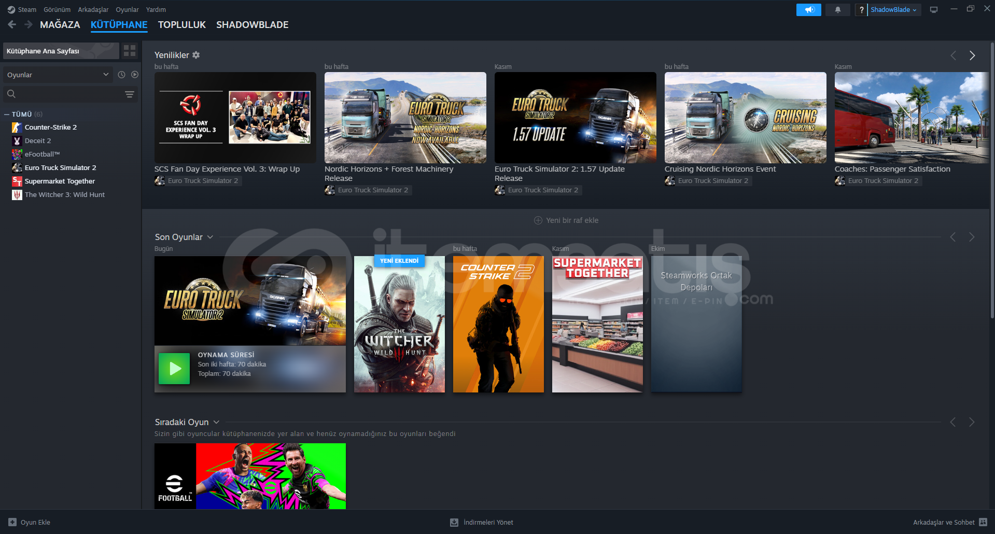Go back with the left arrow navigation icon

coord(12,24)
